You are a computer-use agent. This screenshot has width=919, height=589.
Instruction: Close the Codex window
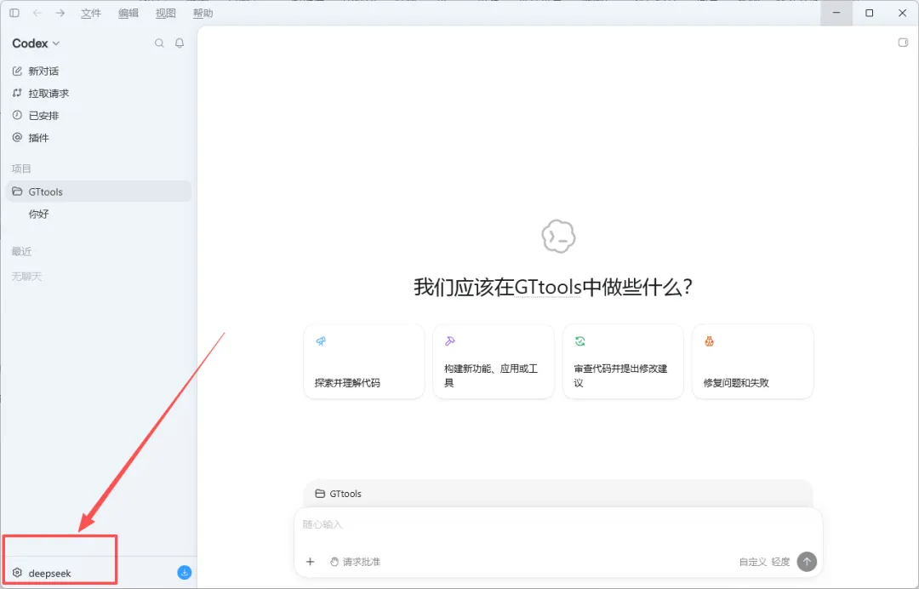pyautogui.click(x=902, y=13)
